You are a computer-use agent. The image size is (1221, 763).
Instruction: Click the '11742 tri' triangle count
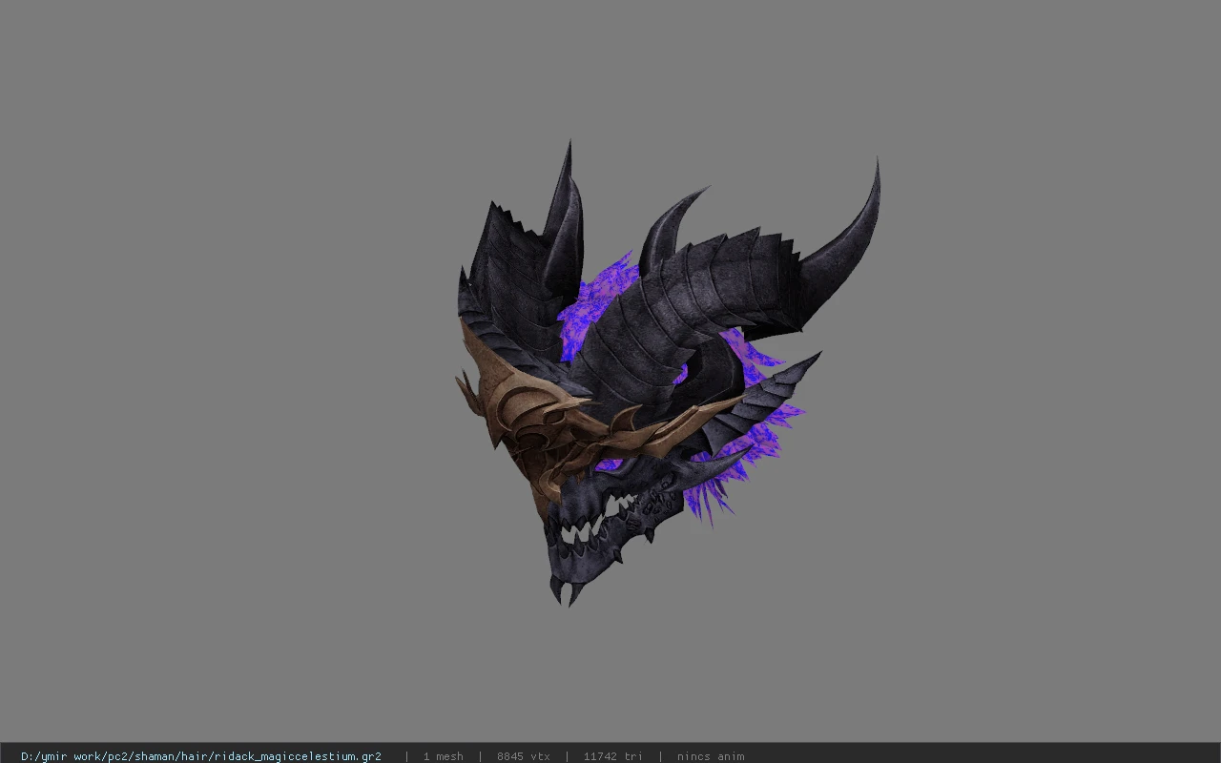pos(613,756)
